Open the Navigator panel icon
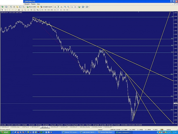The height and width of the screenshot is (134, 178). coord(17,7)
